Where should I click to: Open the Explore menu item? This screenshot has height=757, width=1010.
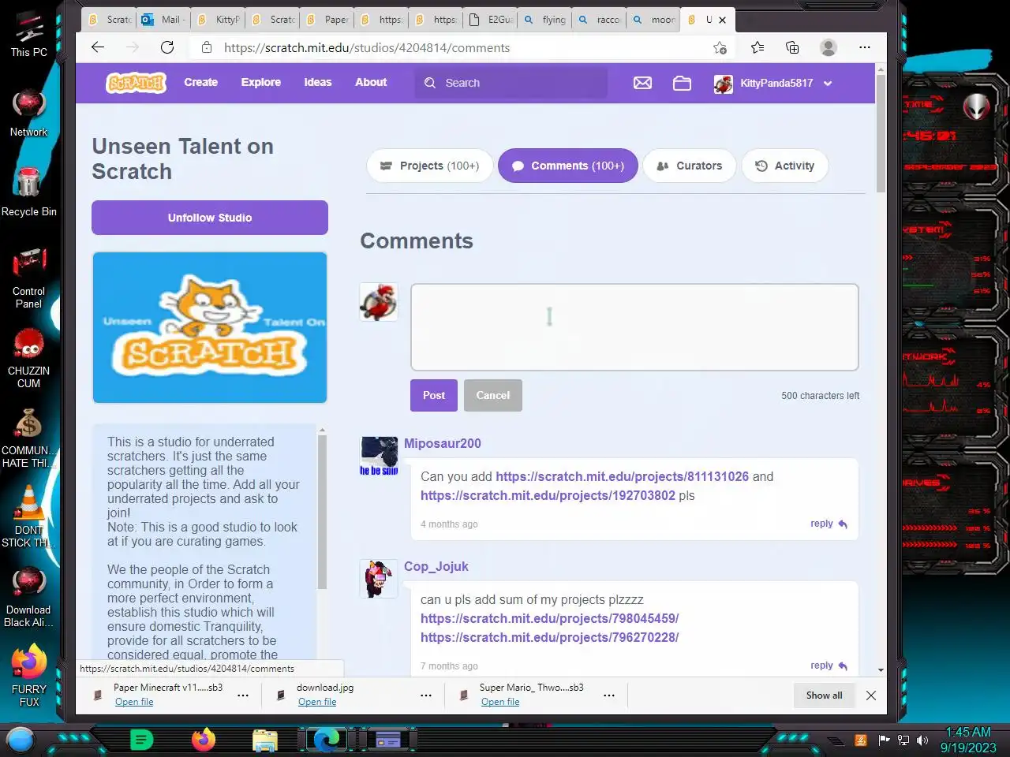click(261, 82)
